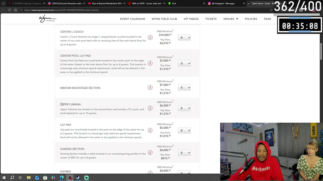The image size is (323, 181).
Task: Open Policies page
Action: pyautogui.click(x=251, y=19)
